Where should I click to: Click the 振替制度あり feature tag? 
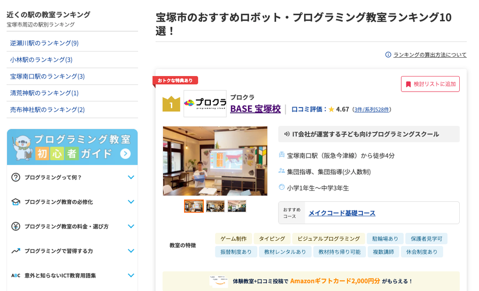click(236, 252)
